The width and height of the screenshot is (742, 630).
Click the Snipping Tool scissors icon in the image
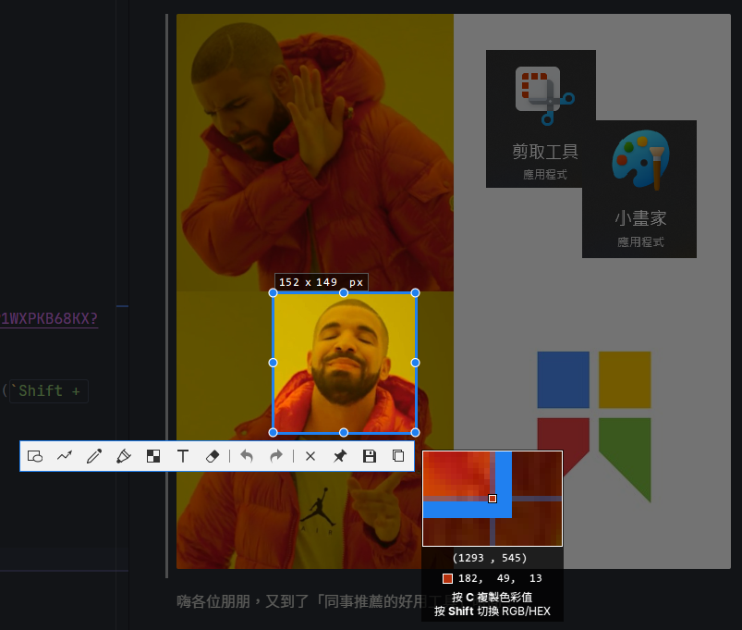(544, 95)
